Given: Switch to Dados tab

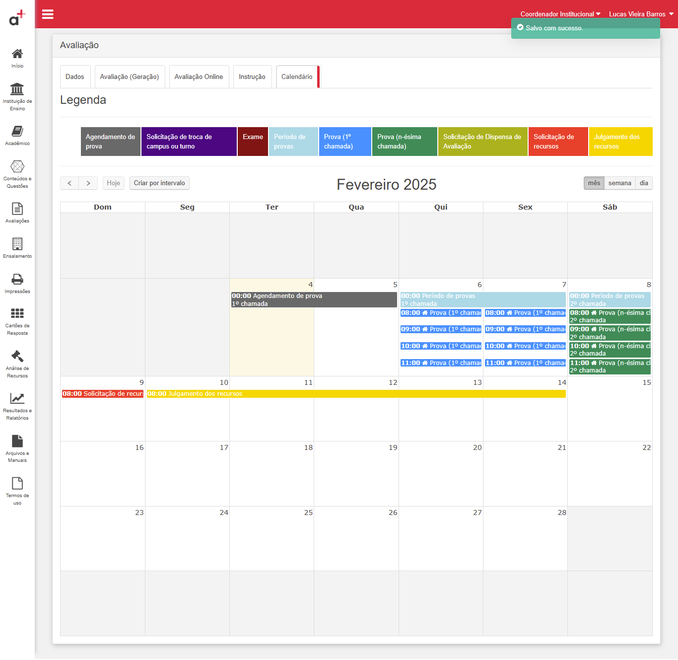Looking at the screenshot, I should pyautogui.click(x=75, y=77).
